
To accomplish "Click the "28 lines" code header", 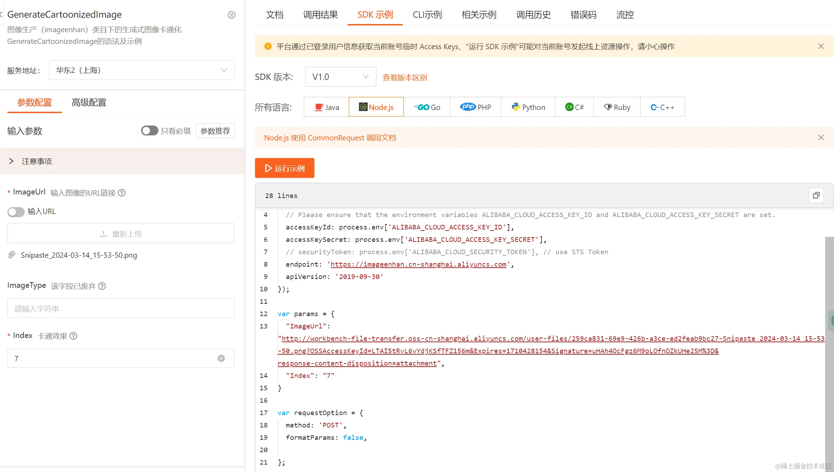I will click(282, 196).
